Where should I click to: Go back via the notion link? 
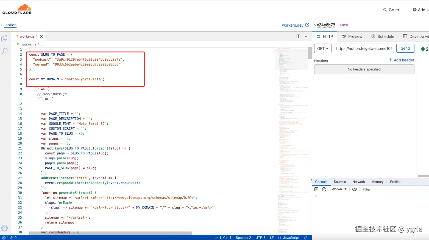click(11, 25)
